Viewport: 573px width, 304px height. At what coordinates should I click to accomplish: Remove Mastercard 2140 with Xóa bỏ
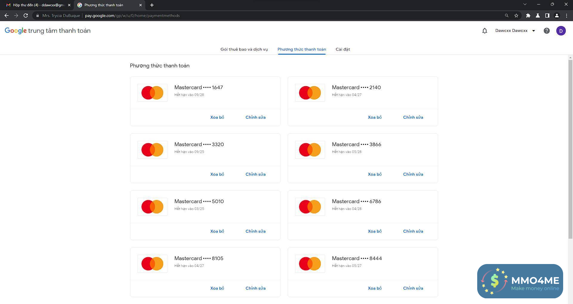coord(375,117)
